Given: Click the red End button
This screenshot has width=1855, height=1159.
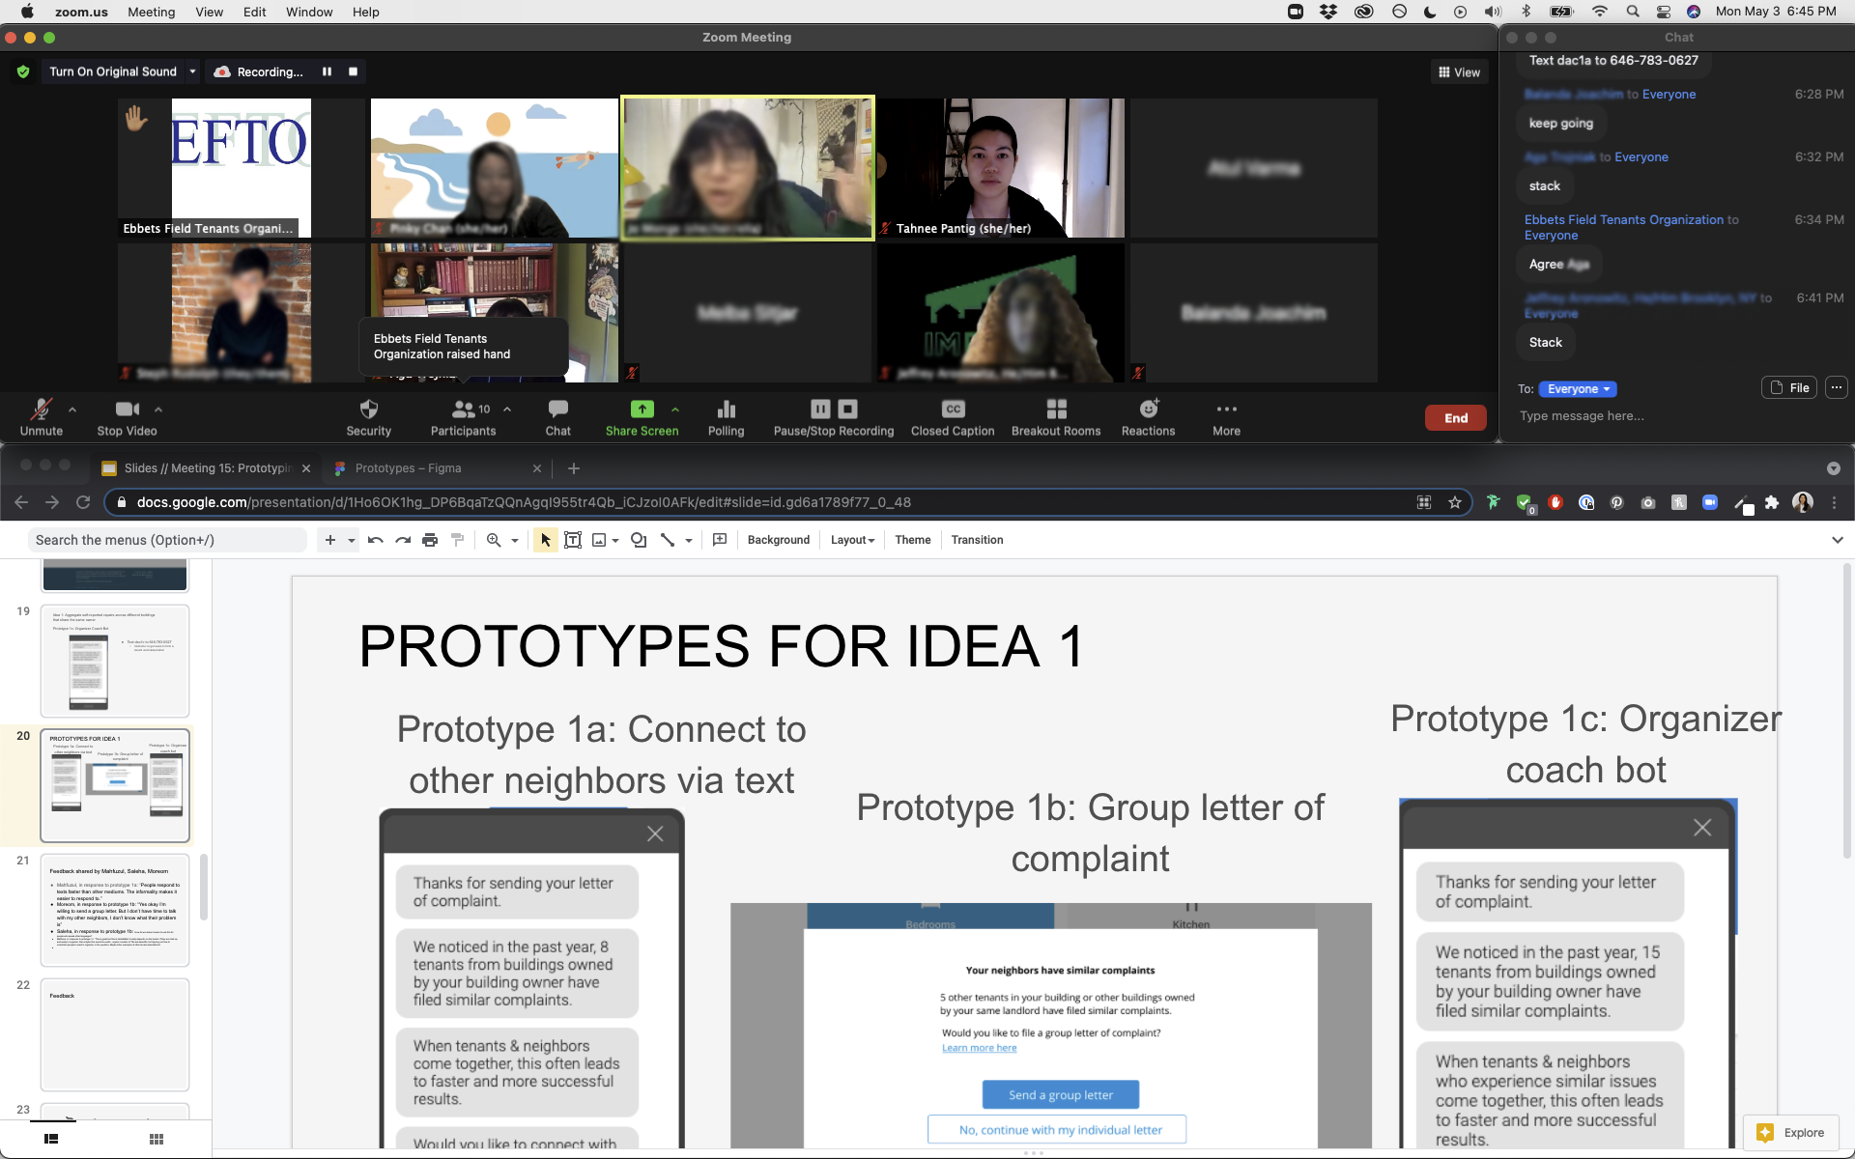Looking at the screenshot, I should [x=1455, y=418].
